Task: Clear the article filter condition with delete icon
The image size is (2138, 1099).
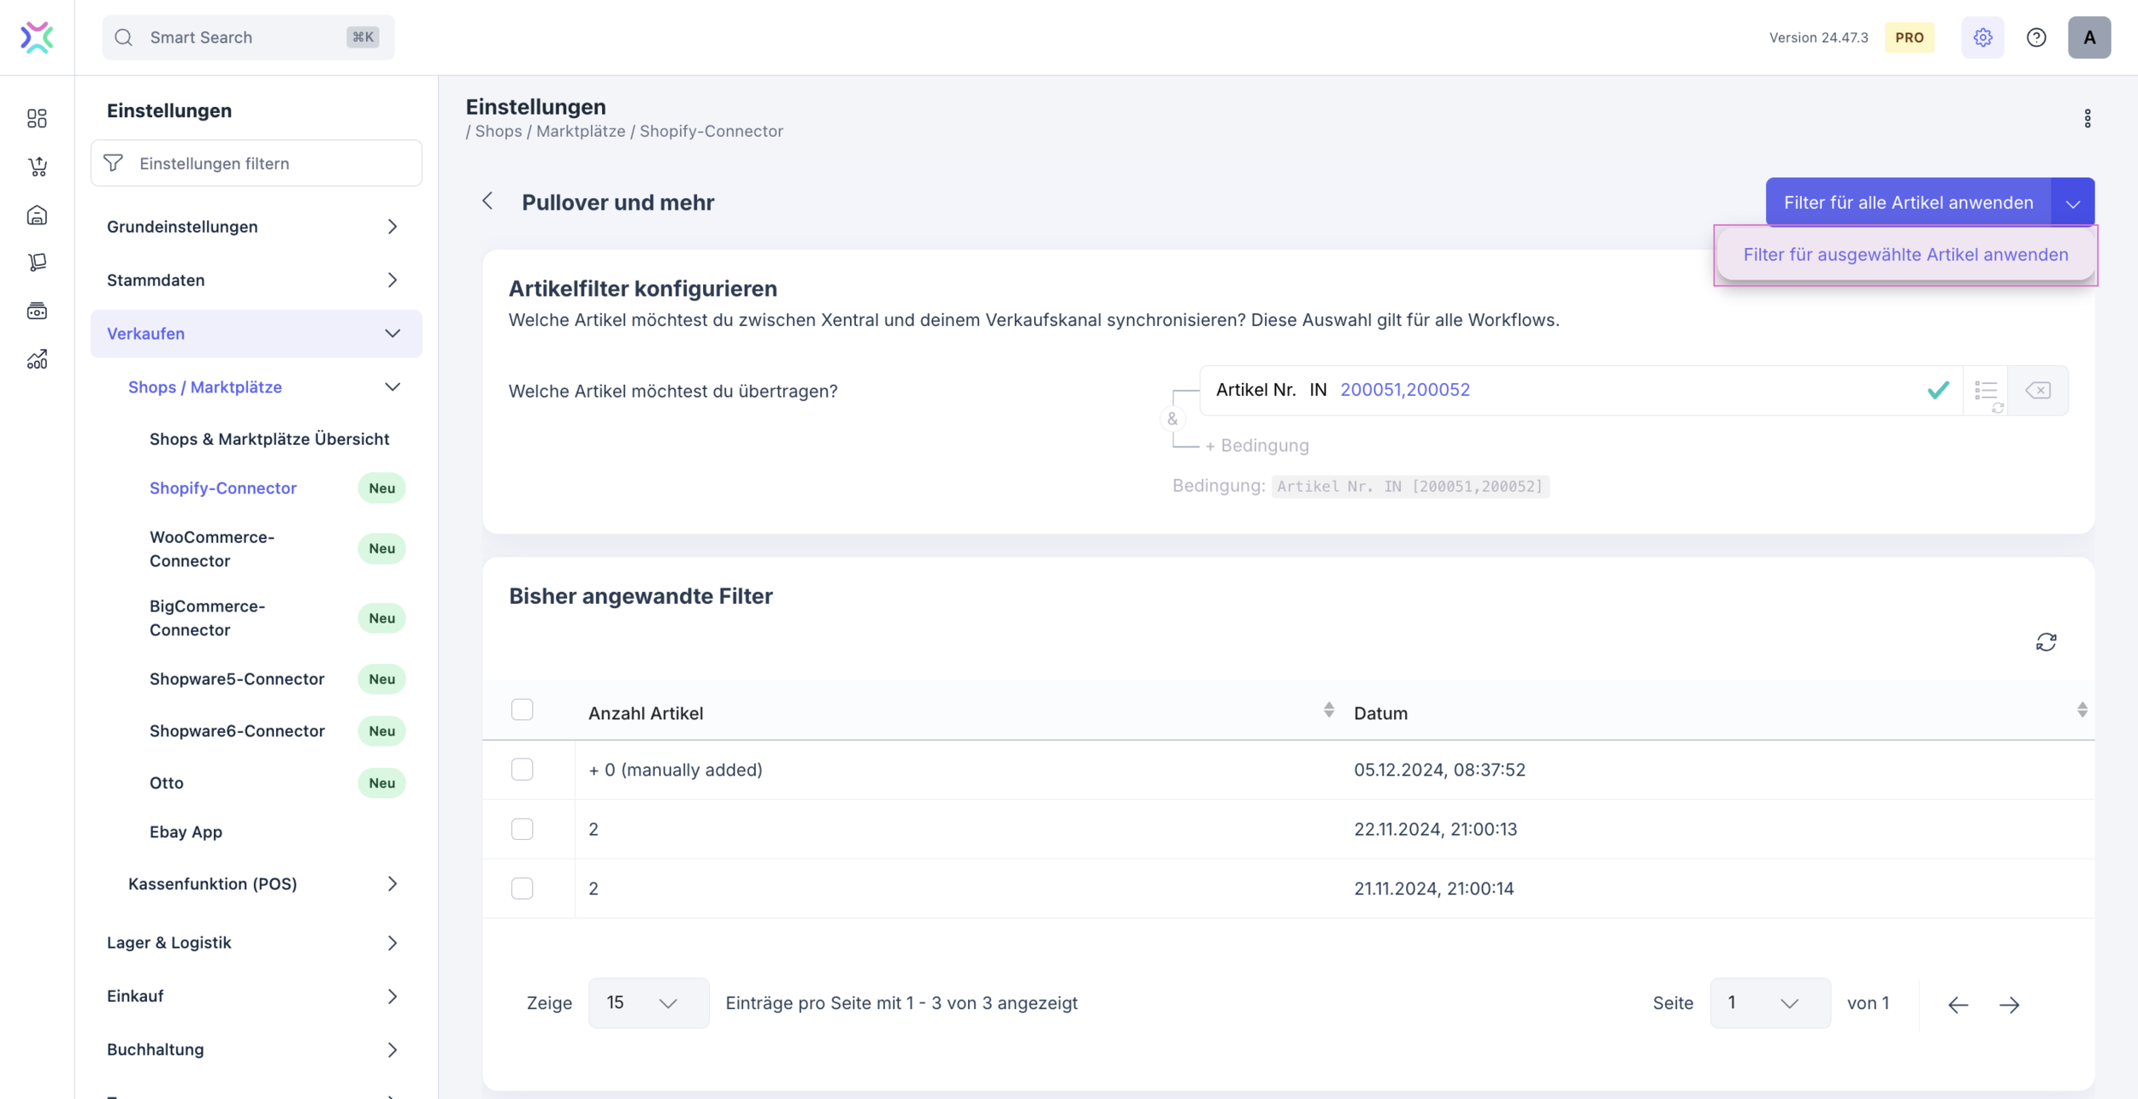Action: 2038,391
